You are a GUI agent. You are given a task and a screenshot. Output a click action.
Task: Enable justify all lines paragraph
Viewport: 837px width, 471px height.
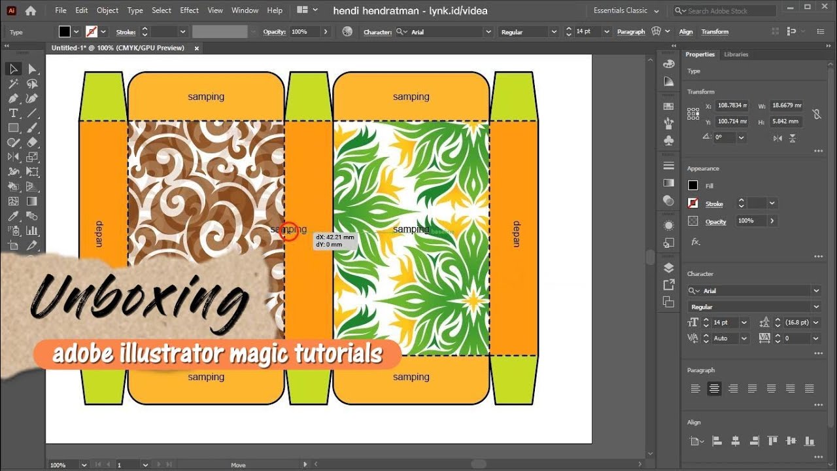(x=810, y=389)
